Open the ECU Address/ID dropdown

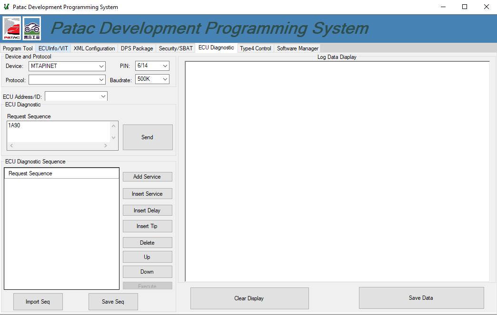click(x=103, y=96)
